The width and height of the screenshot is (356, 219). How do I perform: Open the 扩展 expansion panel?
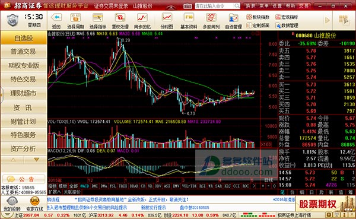pos(55,192)
